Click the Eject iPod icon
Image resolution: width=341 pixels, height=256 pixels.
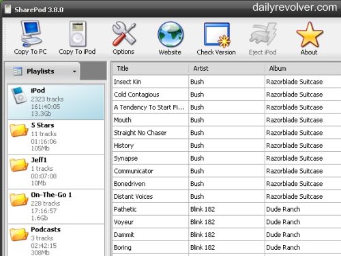(263, 34)
